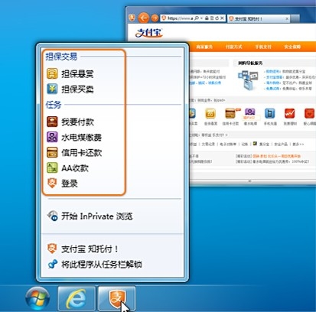Click the 水电煤缴费 purple icon
The width and height of the screenshot is (316, 312).
point(52,137)
